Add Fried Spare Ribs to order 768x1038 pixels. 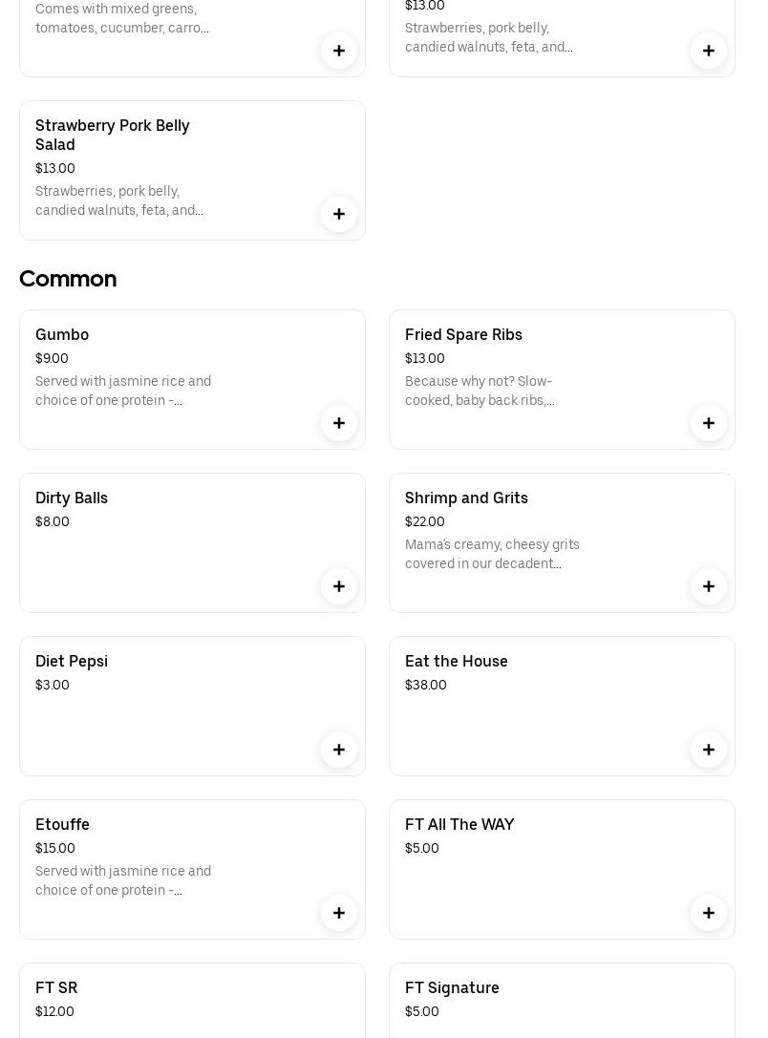[709, 423]
